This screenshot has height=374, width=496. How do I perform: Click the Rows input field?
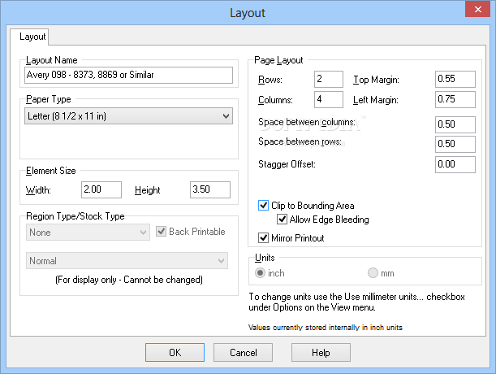[x=329, y=79]
